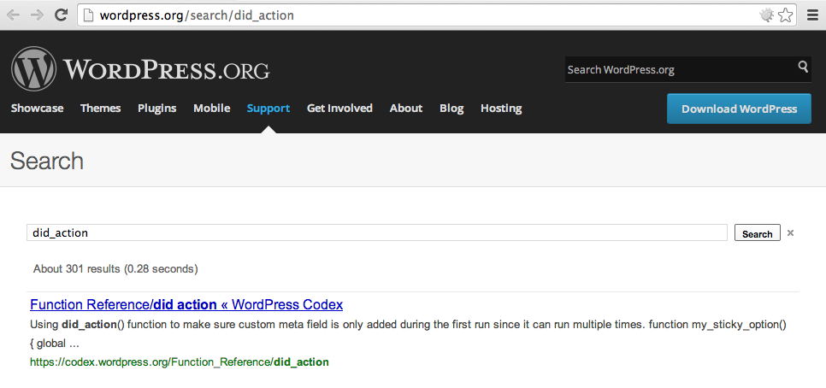The image size is (826, 388).
Task: Open the Blog menu item
Action: pyautogui.click(x=451, y=108)
